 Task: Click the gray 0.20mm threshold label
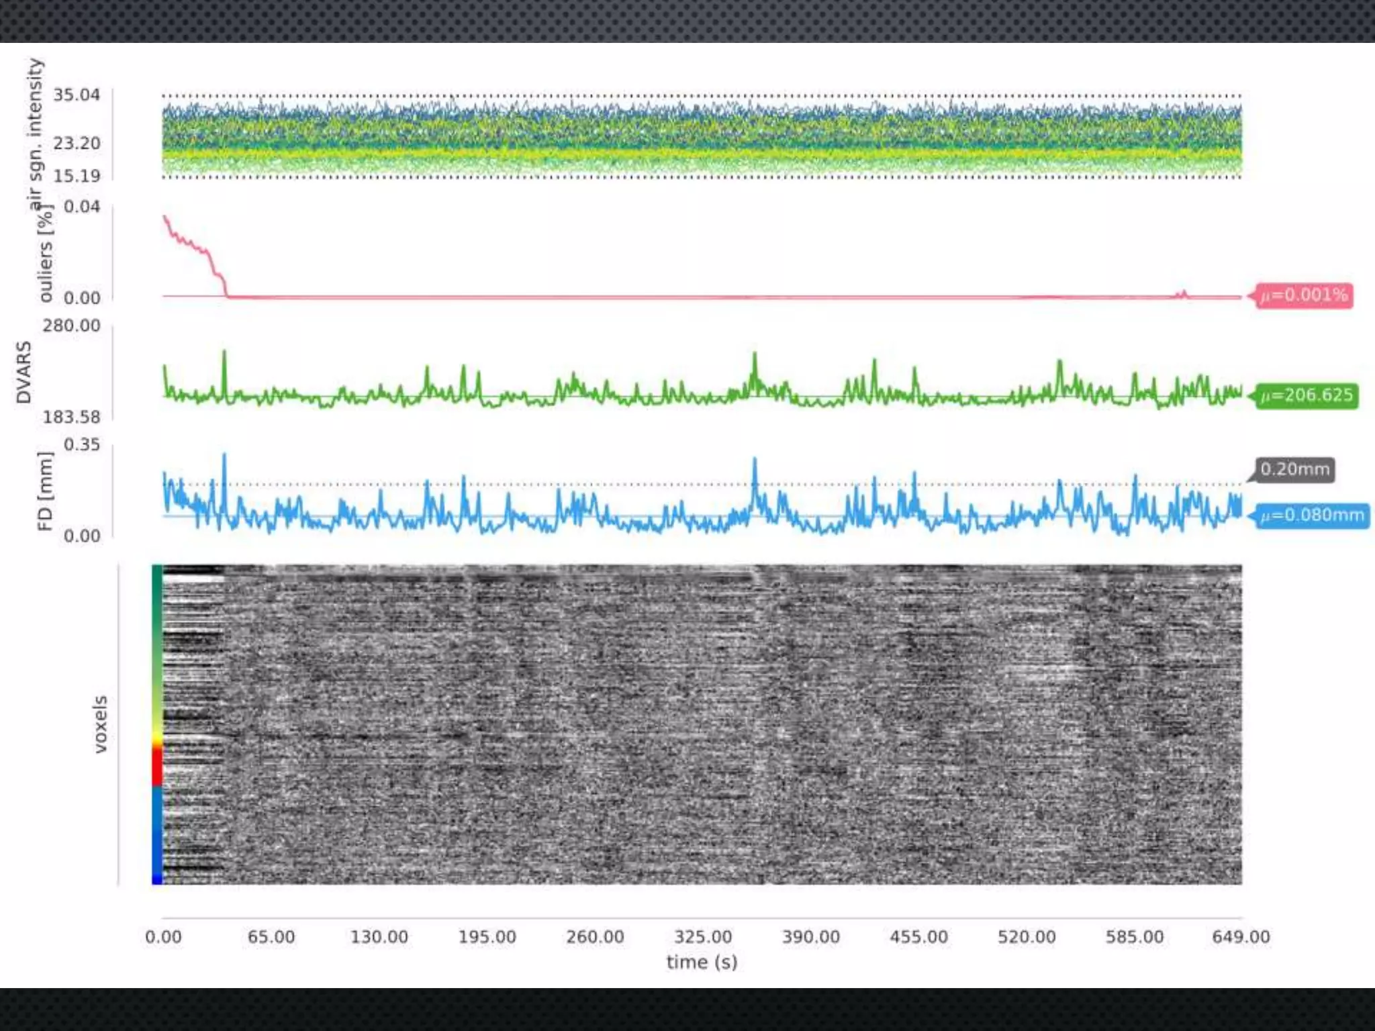pos(1294,469)
